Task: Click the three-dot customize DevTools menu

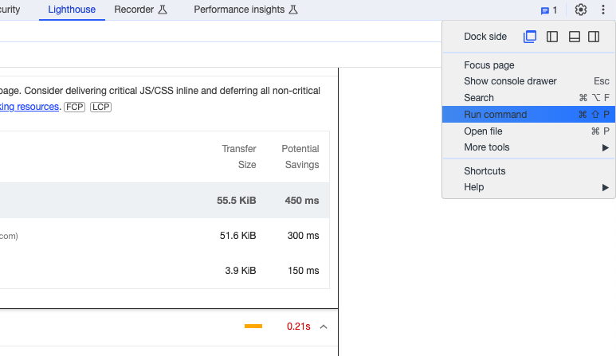Action: point(603,10)
